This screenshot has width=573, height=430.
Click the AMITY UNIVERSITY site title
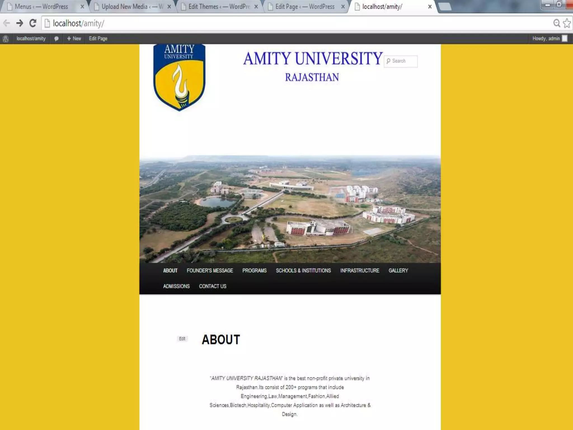pos(313,59)
